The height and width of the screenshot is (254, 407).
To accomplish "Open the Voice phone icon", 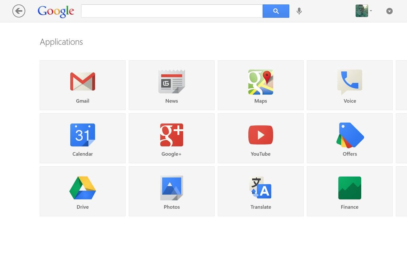I will point(350,82).
